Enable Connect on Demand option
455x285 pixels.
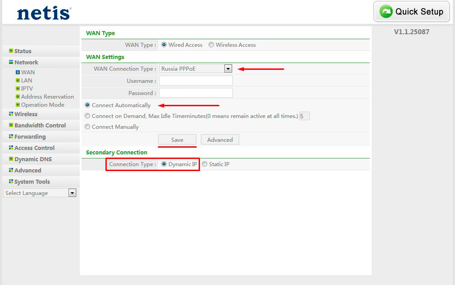point(87,116)
